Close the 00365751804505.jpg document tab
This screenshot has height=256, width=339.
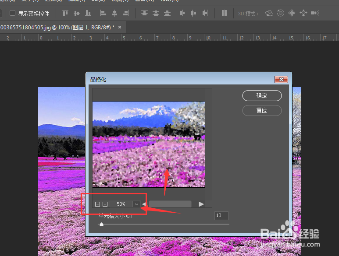tap(120, 27)
